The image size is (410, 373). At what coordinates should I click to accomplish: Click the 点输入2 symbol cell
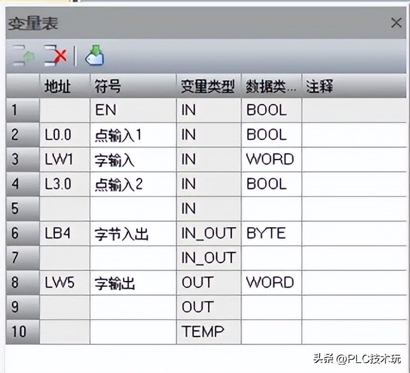click(x=133, y=184)
